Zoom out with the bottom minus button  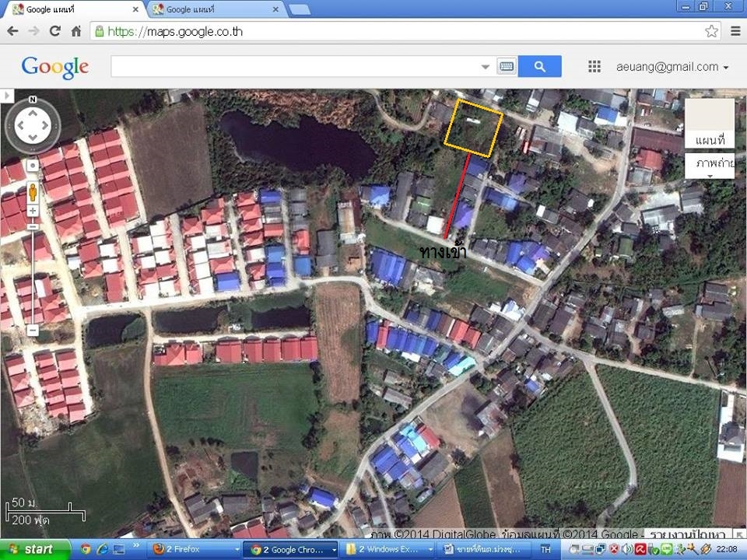coord(33,331)
